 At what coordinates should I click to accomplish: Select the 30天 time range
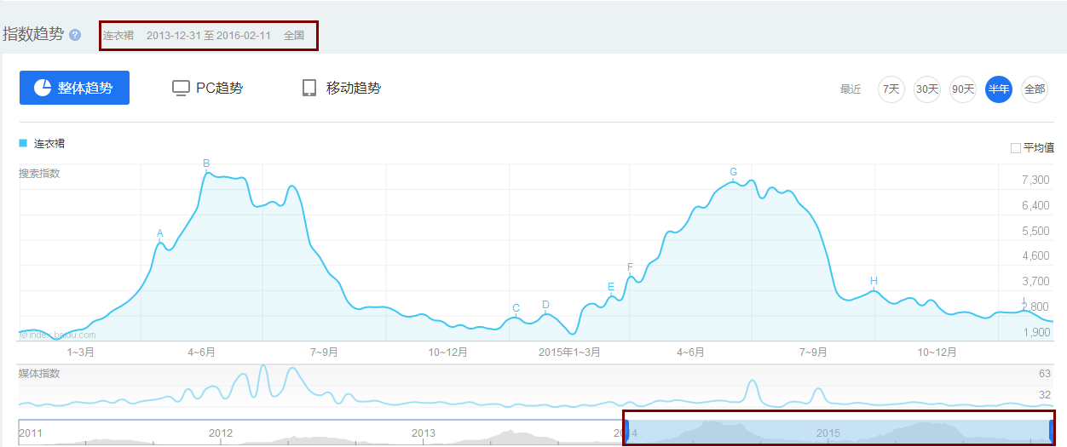pyautogui.click(x=926, y=89)
